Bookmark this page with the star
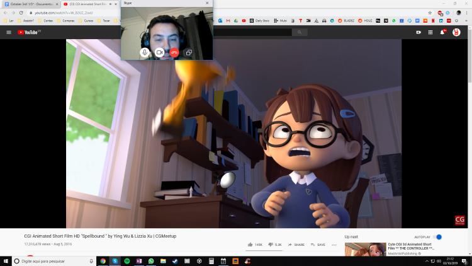Viewport: 472px width, 266px height. coord(430,13)
